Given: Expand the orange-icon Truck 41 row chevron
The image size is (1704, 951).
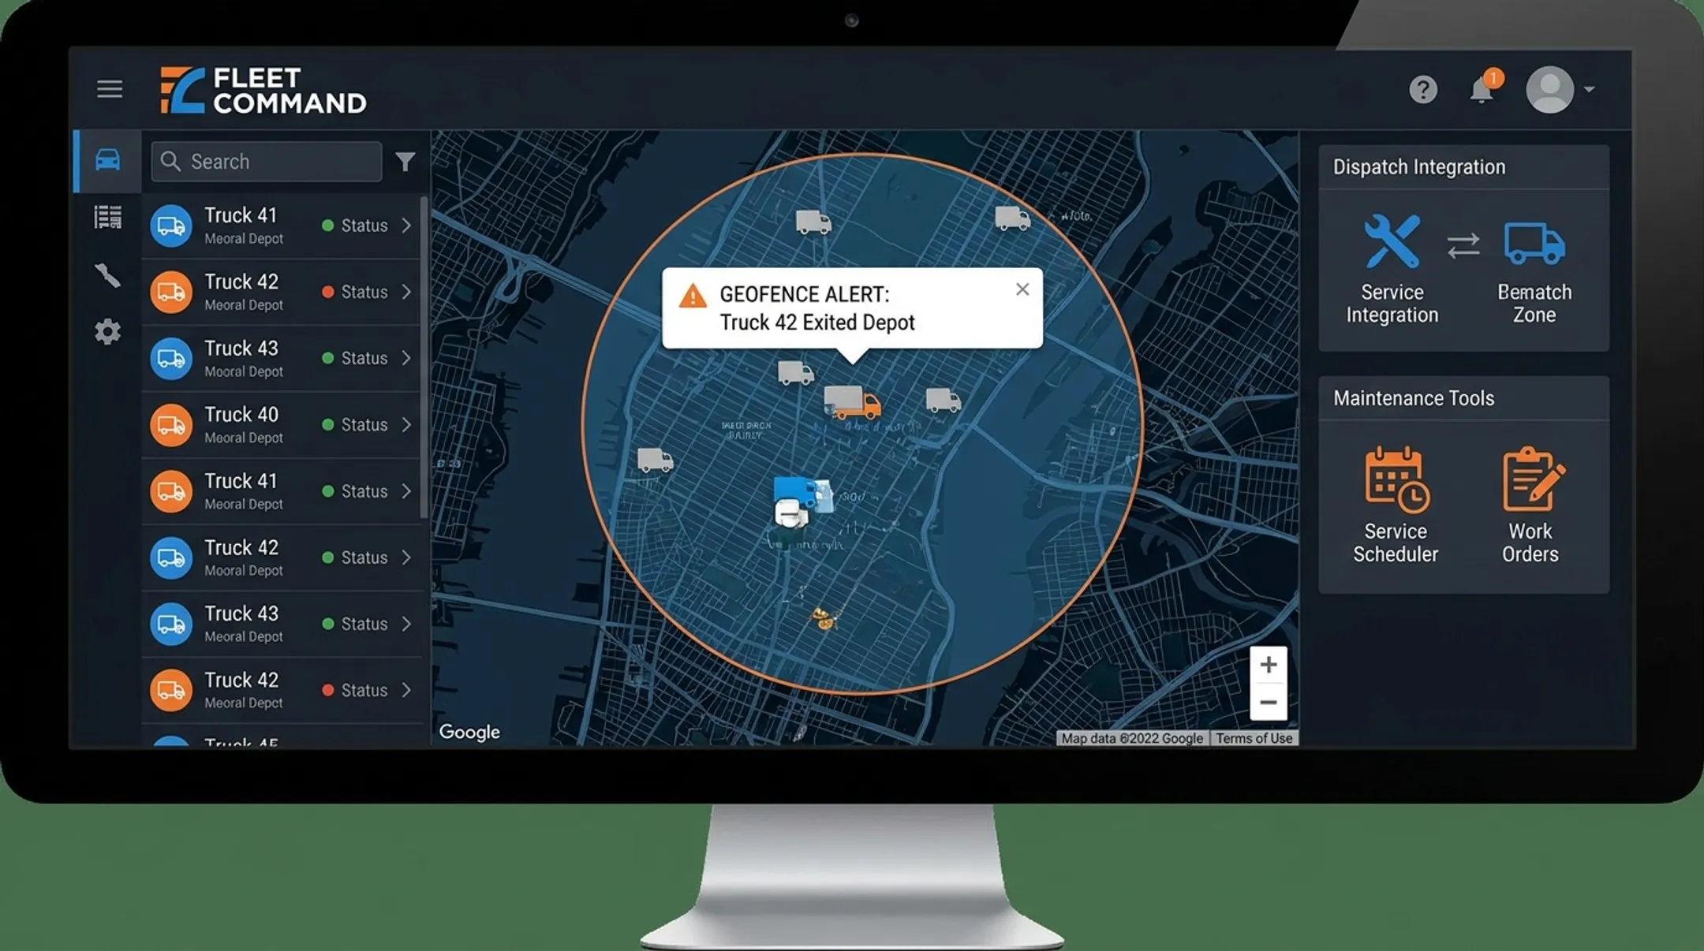Looking at the screenshot, I should (406, 491).
